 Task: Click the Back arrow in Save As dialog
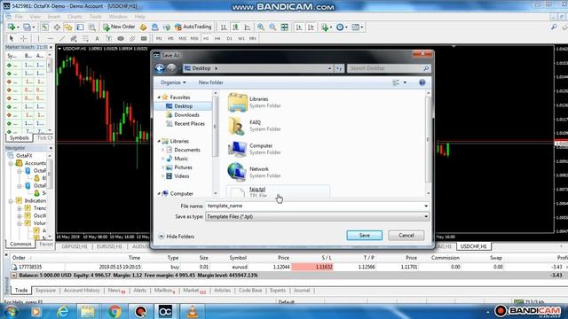tap(160, 68)
